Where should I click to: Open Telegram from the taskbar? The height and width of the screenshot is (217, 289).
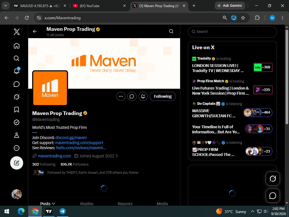(x=63, y=211)
